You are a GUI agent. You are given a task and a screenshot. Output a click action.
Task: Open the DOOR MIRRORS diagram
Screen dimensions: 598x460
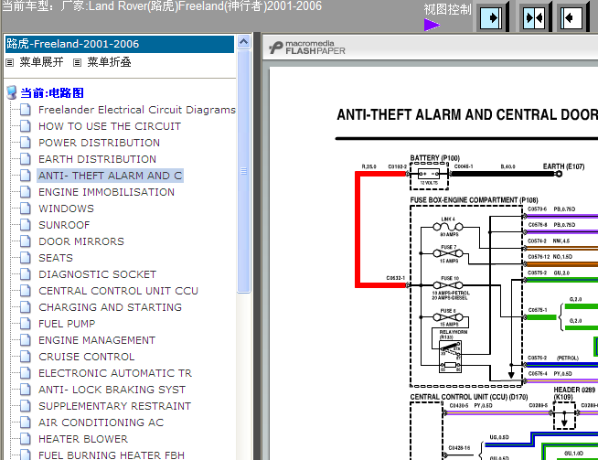[x=81, y=241]
